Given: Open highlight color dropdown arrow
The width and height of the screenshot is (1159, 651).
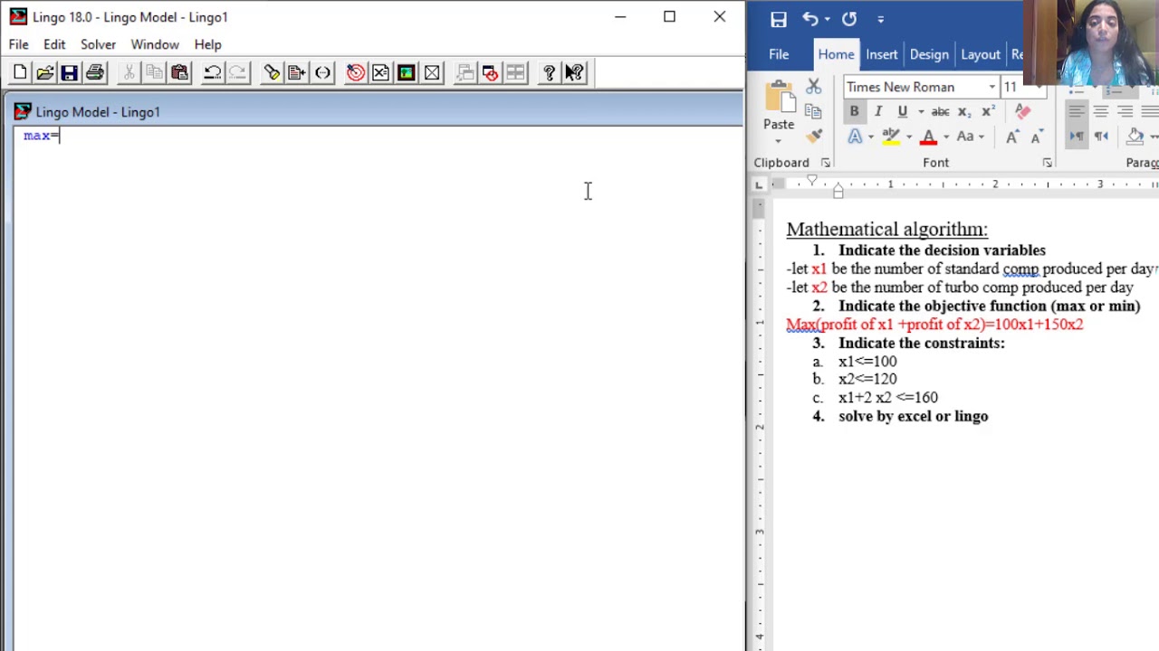Looking at the screenshot, I should 909,137.
